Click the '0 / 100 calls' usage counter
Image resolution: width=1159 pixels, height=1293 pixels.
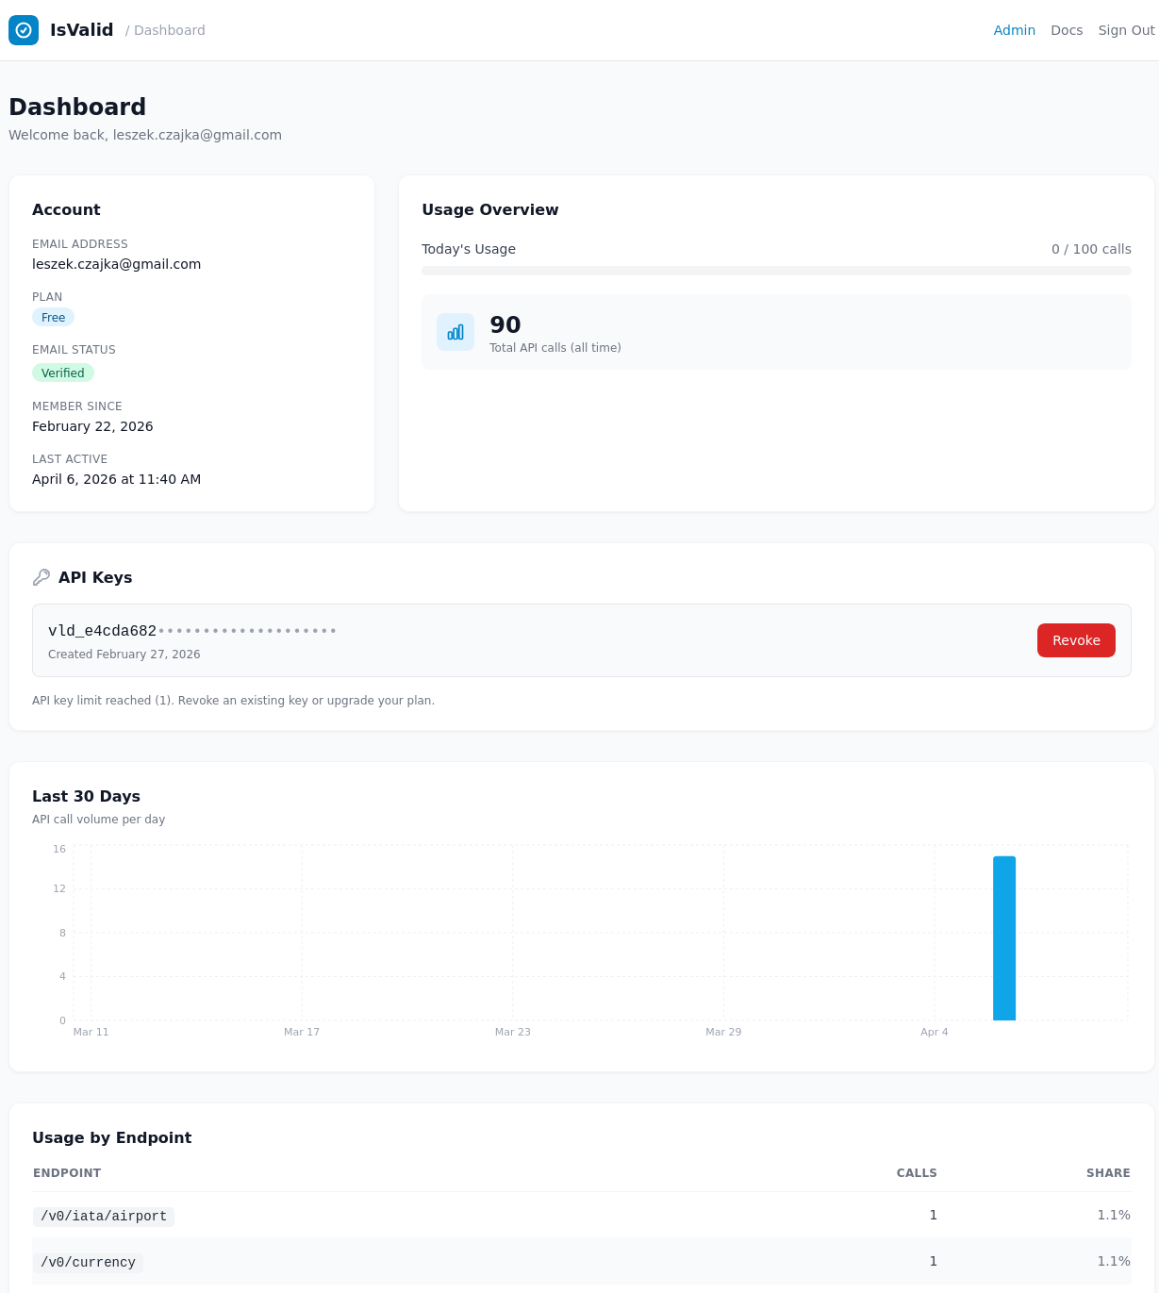1091,249
